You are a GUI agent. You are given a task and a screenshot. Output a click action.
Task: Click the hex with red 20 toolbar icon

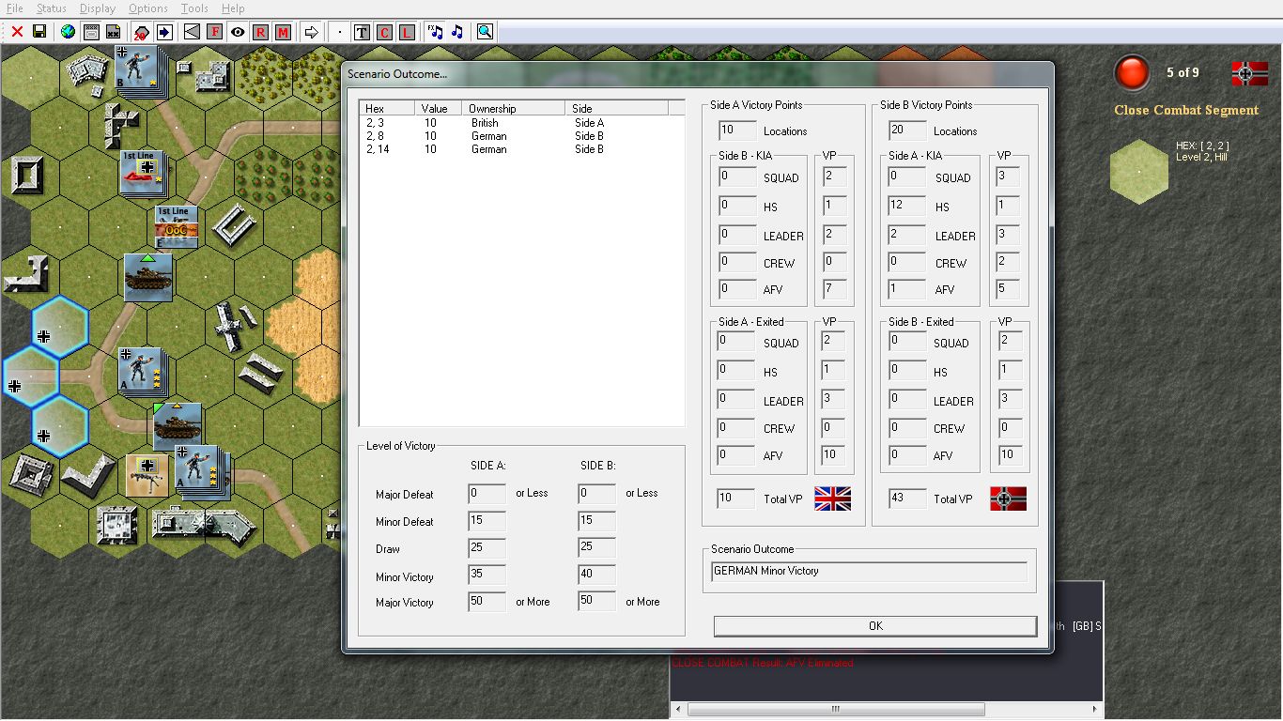(x=142, y=32)
